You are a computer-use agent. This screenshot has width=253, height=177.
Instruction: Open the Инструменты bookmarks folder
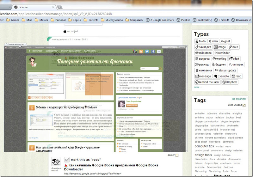(x=112, y=20)
